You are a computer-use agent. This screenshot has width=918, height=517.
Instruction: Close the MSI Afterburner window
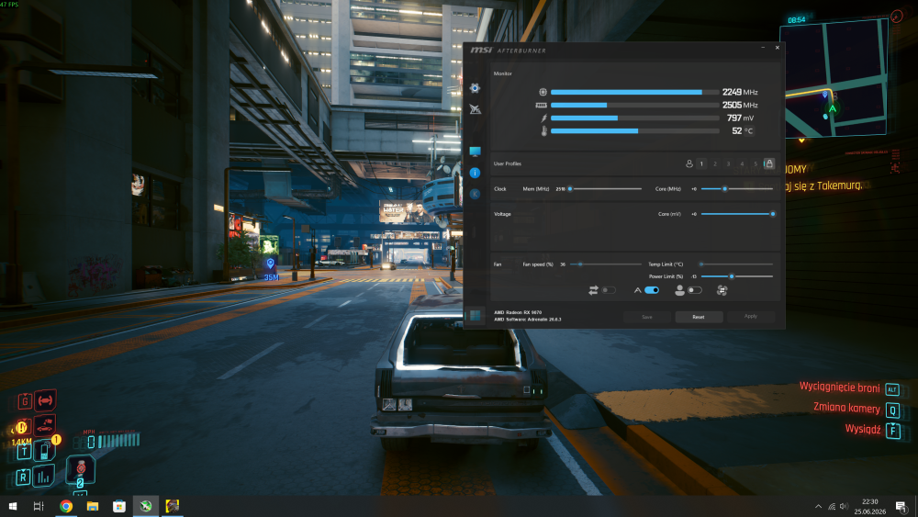coord(778,48)
